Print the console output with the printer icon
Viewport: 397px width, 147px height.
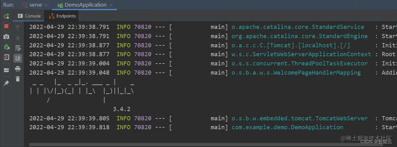tap(18, 69)
